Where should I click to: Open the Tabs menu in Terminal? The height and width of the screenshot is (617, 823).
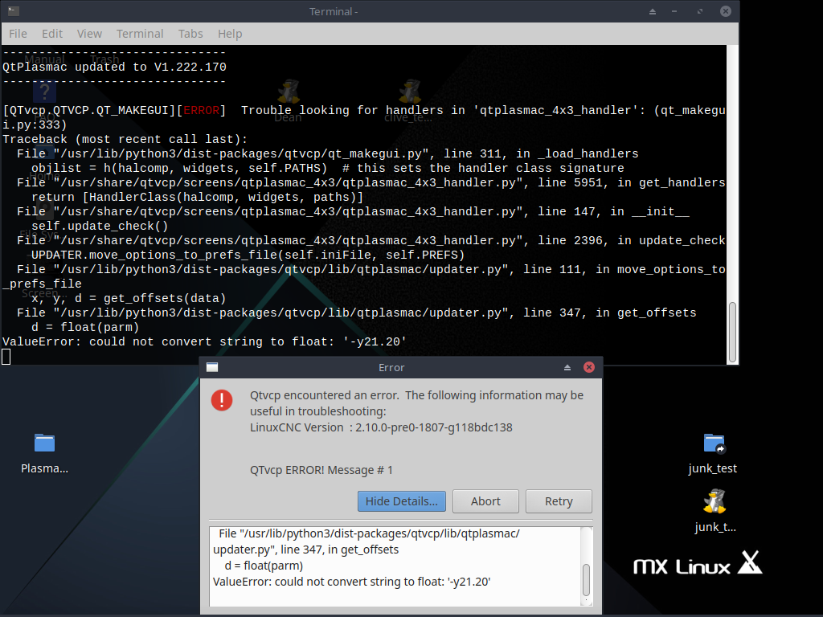click(x=190, y=34)
